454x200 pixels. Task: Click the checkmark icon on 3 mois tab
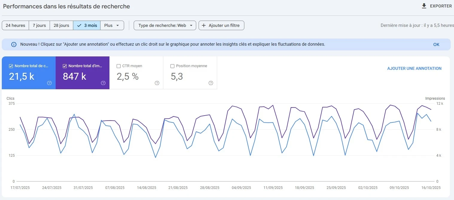[x=80, y=25]
